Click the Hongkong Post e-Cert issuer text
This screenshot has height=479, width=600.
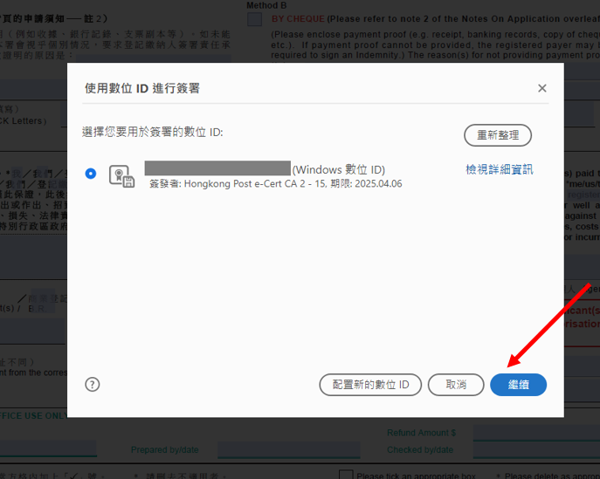click(x=275, y=184)
